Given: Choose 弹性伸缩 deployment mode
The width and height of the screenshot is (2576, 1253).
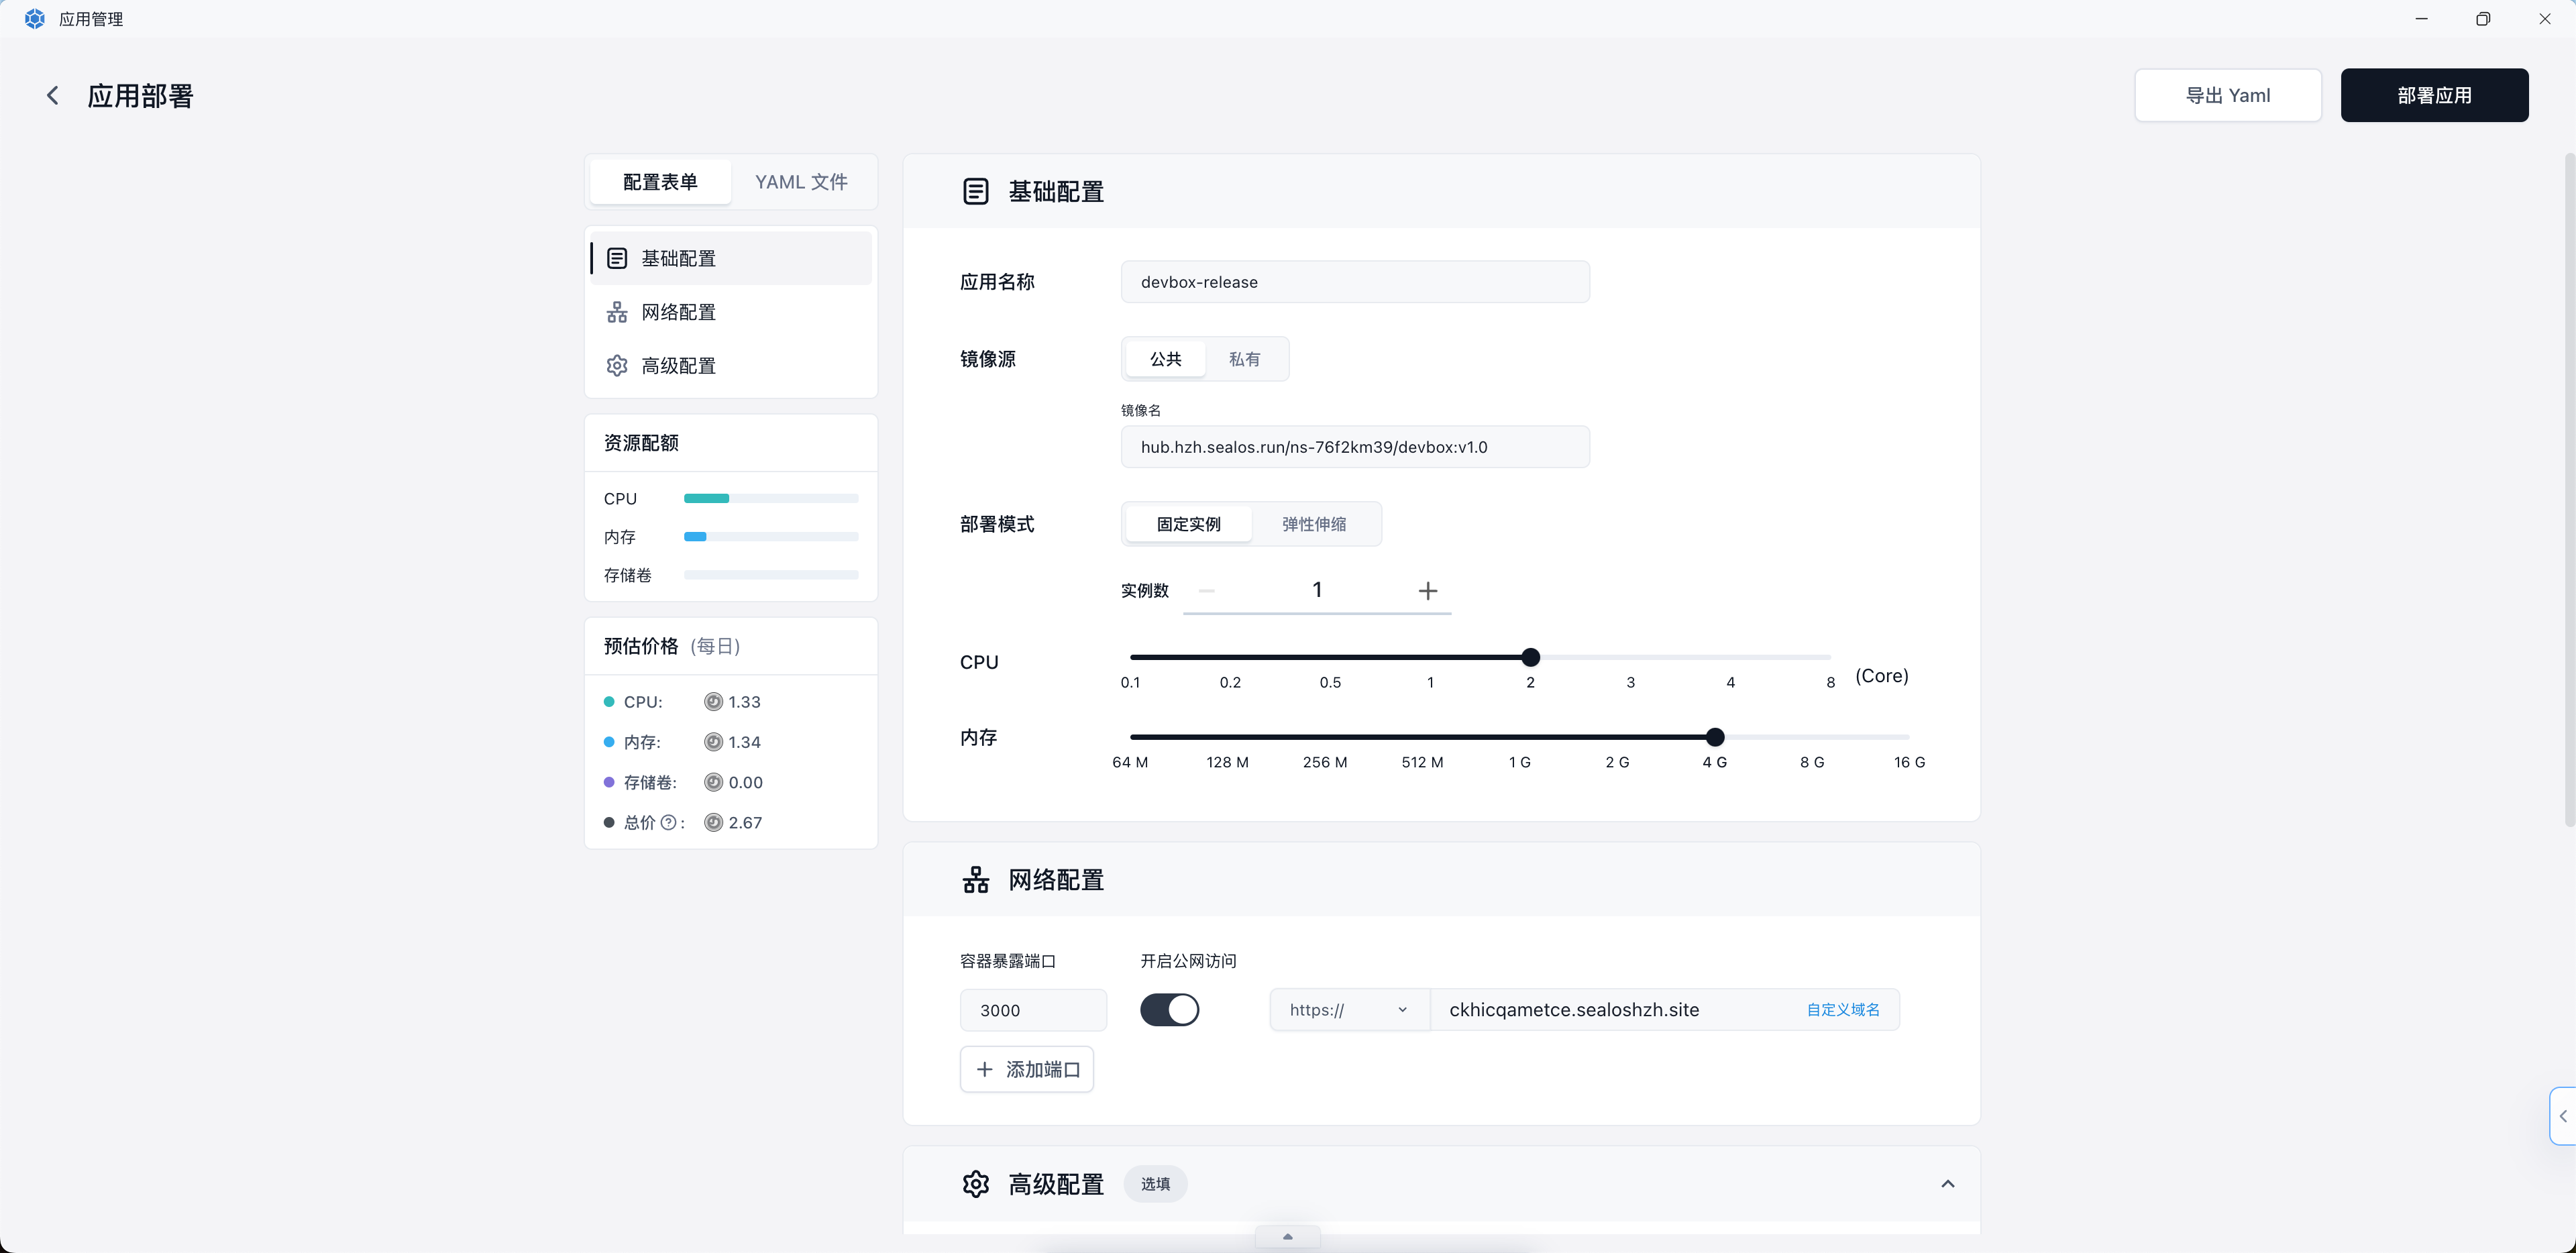Looking at the screenshot, I should [1314, 524].
